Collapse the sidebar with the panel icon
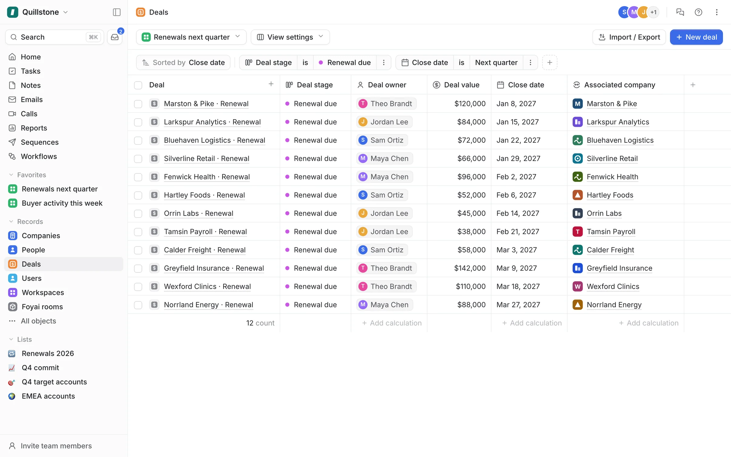Screen dimensions: 731x457 (117, 12)
